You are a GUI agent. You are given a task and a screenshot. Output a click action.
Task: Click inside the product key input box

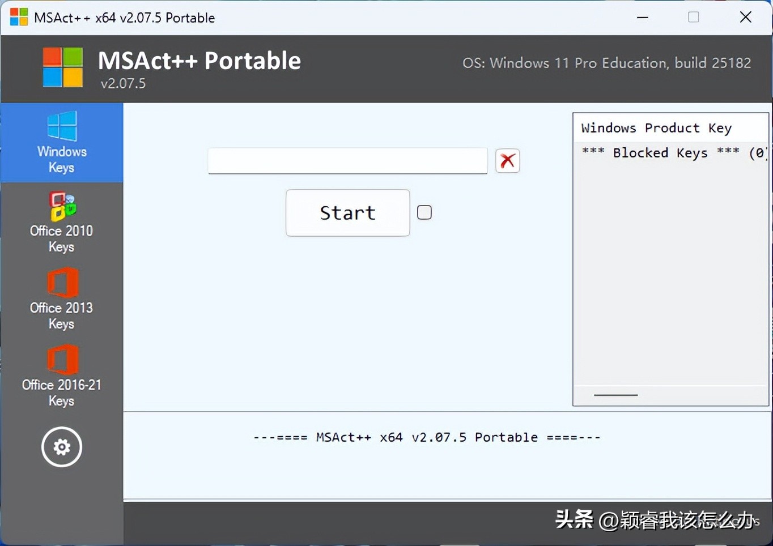coord(347,161)
